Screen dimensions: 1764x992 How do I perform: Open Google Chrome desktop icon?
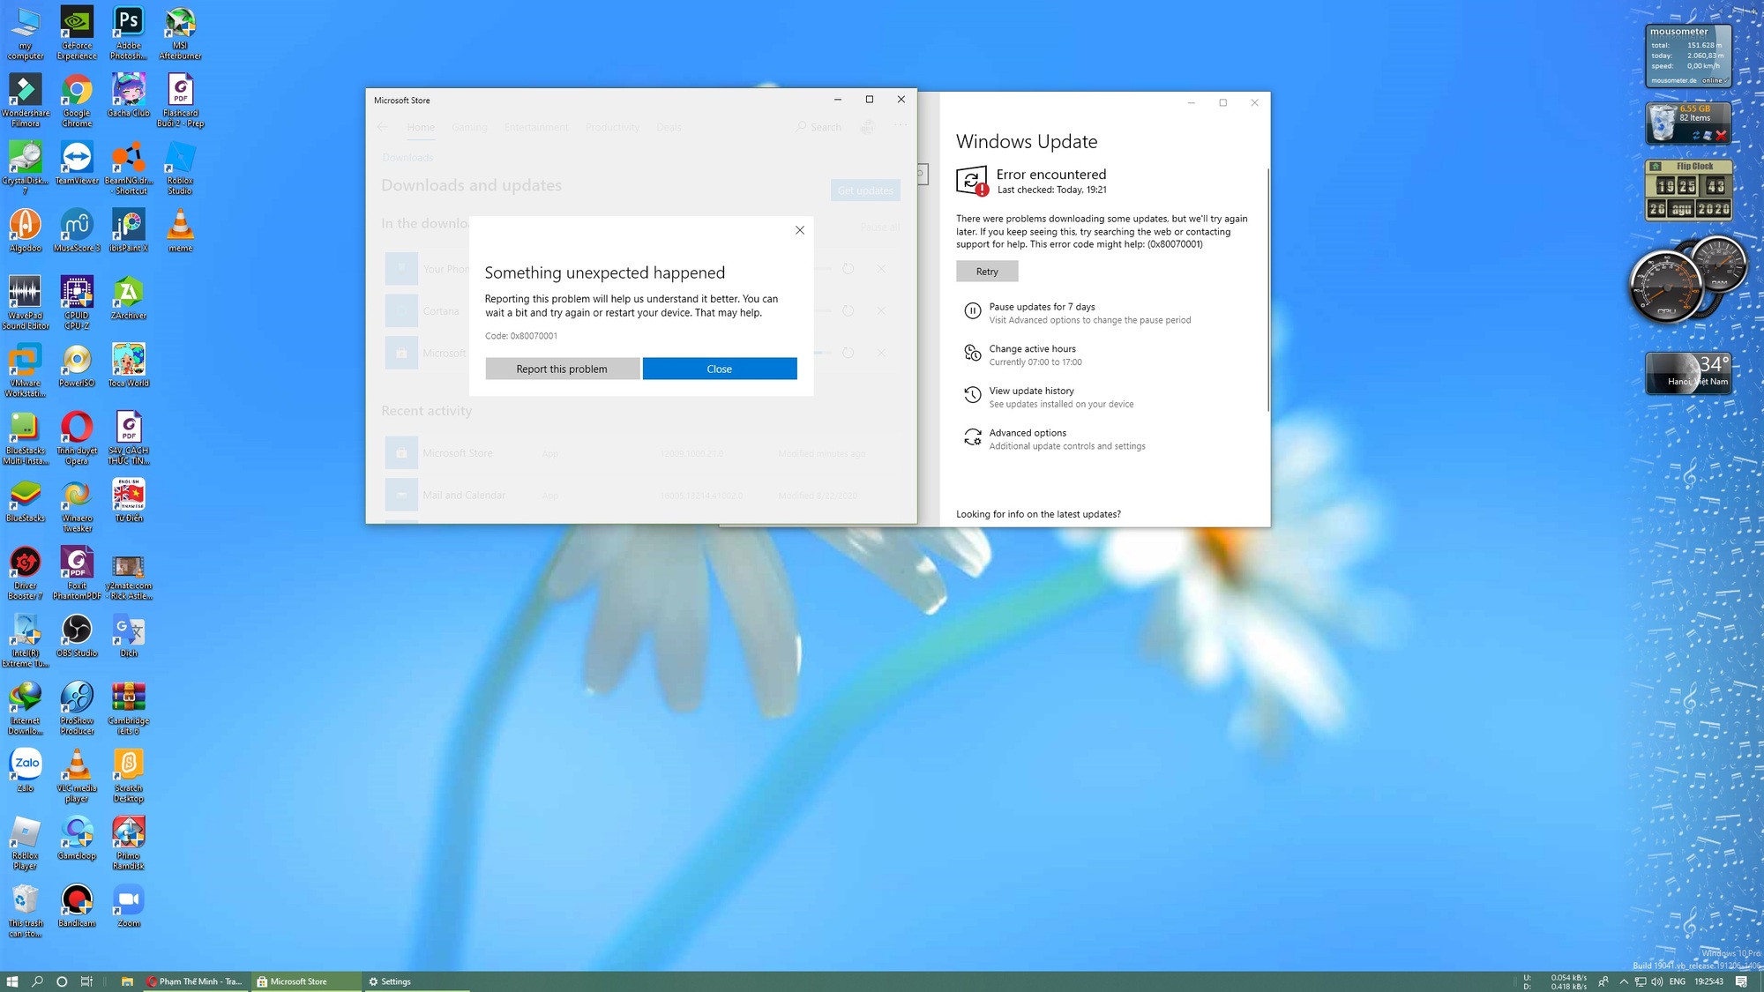pos(77,101)
